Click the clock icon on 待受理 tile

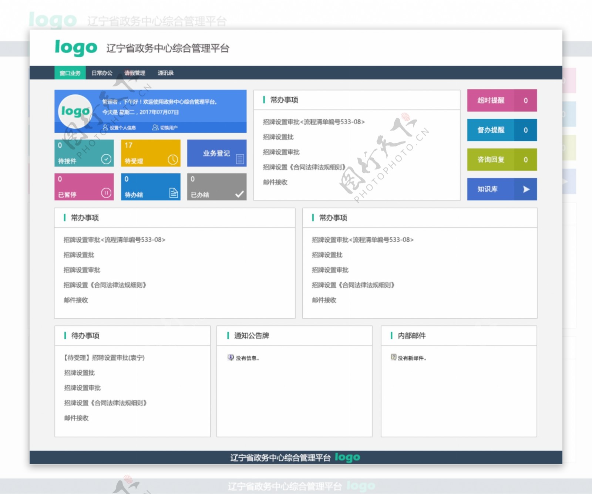[x=173, y=159]
